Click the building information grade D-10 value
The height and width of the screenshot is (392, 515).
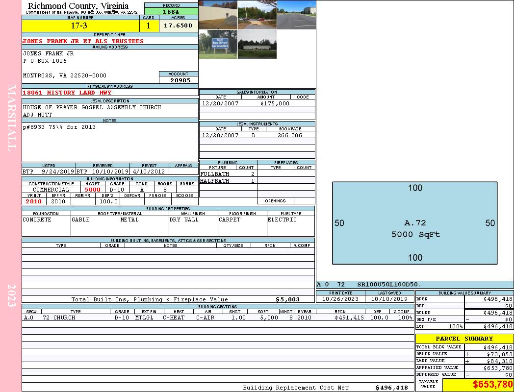click(117, 190)
